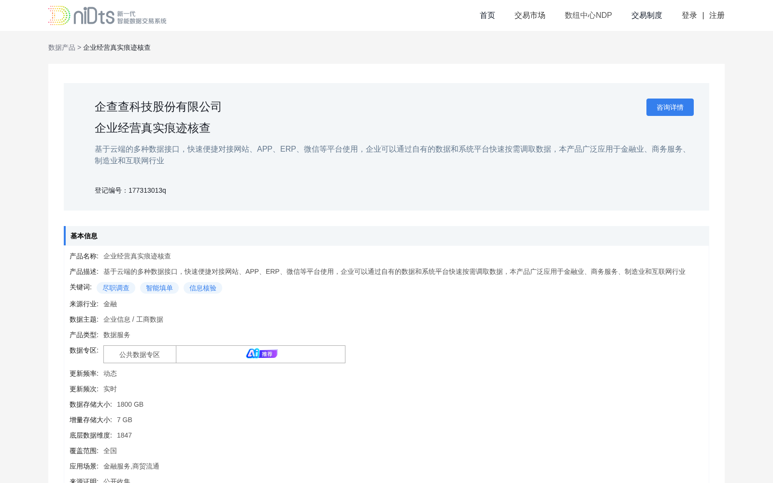This screenshot has width=773, height=483.
Task: Click the 动态 update frequency value
Action: tap(110, 373)
